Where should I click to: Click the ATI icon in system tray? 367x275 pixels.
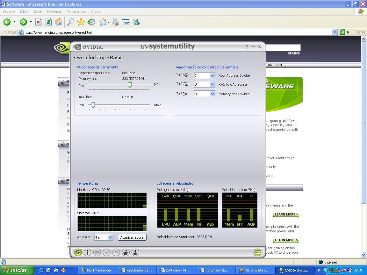coord(343,270)
